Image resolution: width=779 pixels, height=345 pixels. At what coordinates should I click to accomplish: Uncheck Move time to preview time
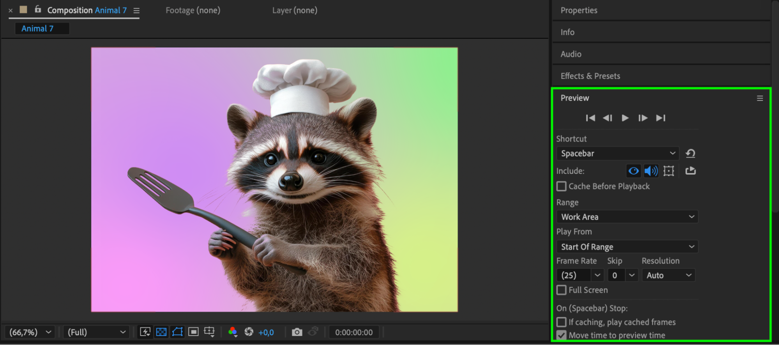coord(562,335)
